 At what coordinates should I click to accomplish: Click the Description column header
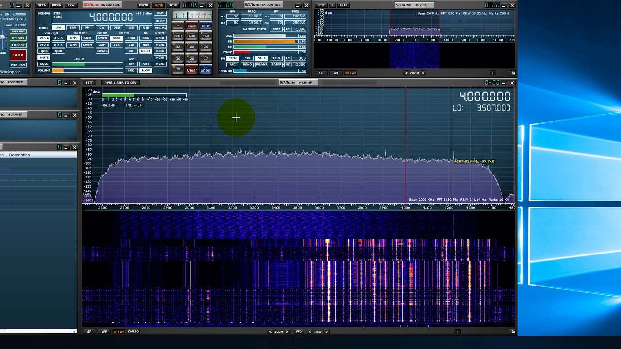point(19,155)
